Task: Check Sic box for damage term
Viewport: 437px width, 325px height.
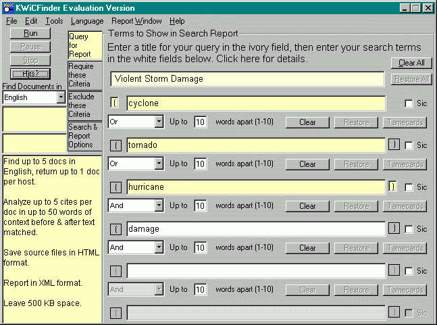Action: coord(409,230)
